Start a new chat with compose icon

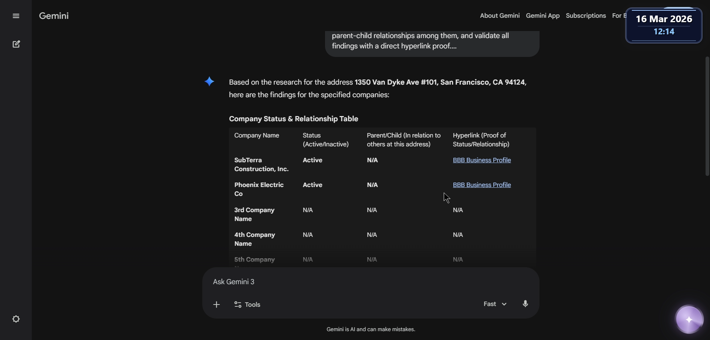coord(16,44)
